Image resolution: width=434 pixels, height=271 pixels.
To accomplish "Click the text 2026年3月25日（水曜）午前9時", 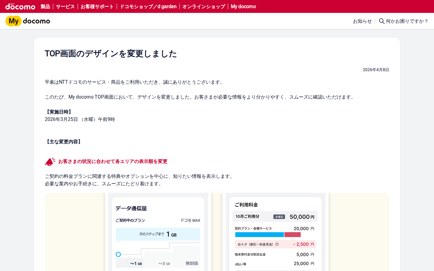I will pos(80,119).
